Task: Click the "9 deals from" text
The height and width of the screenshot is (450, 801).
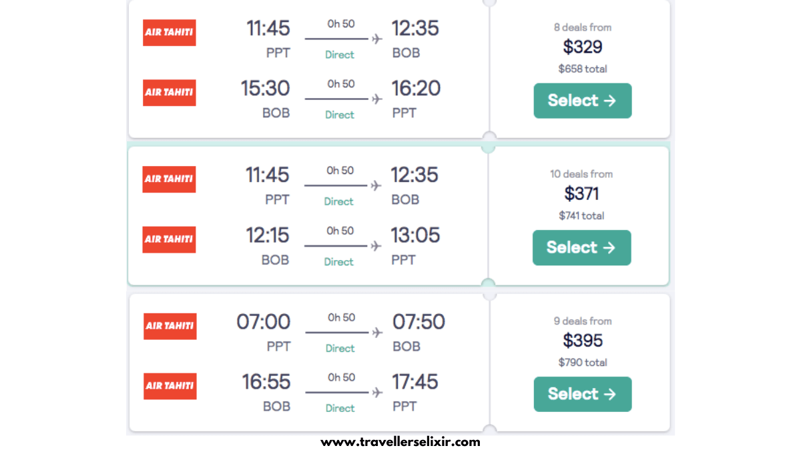Action: point(582,321)
